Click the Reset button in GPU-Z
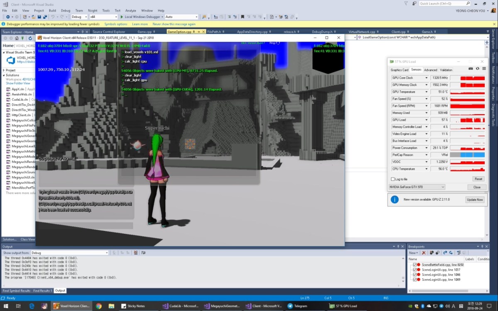This screenshot has width=498, height=311. tap(478, 179)
